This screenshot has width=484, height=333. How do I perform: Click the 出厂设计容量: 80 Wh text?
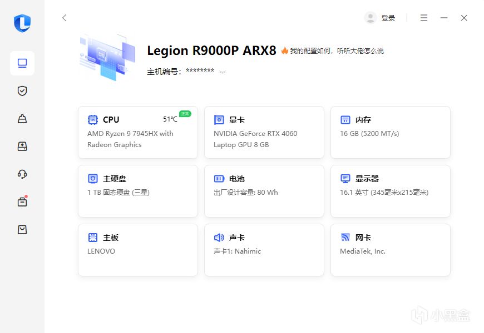(246, 192)
